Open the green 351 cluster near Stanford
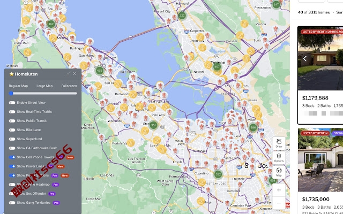343x214 pixels. (x=153, y=125)
